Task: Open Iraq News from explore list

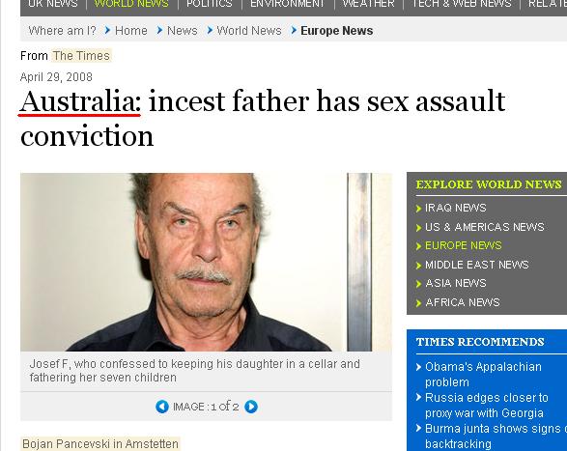Action: [x=455, y=208]
